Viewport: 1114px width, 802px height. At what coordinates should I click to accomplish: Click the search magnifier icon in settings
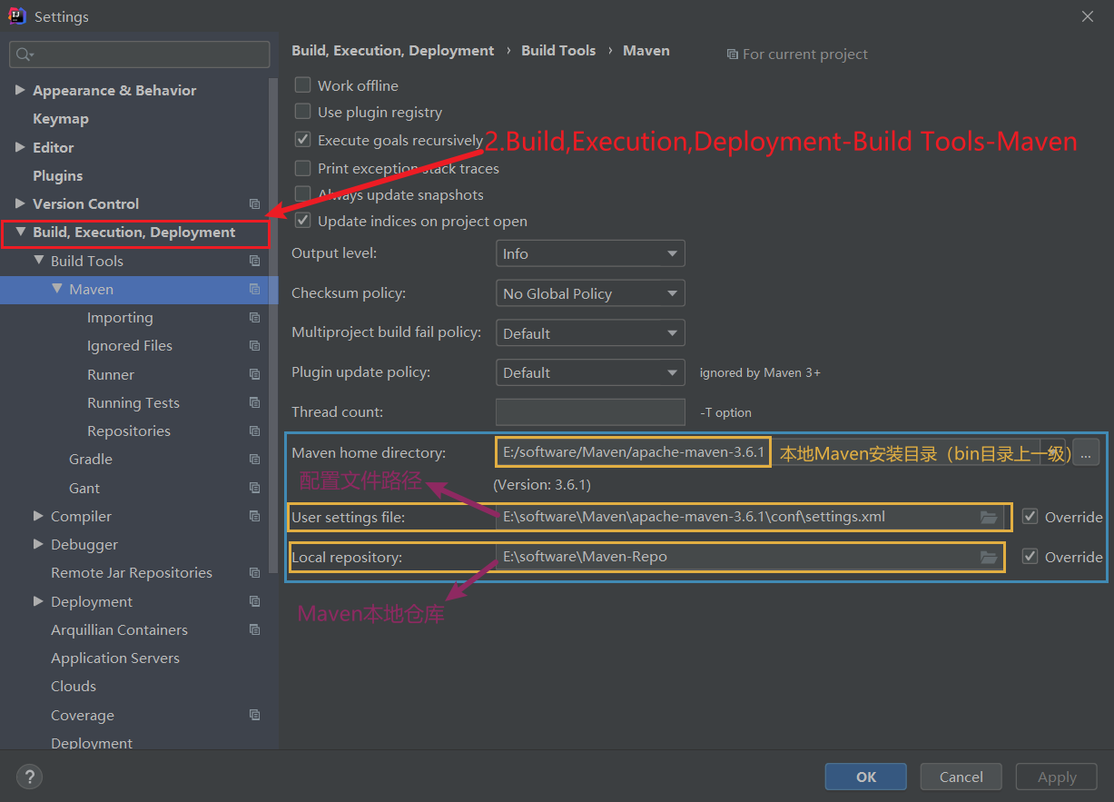(x=25, y=55)
